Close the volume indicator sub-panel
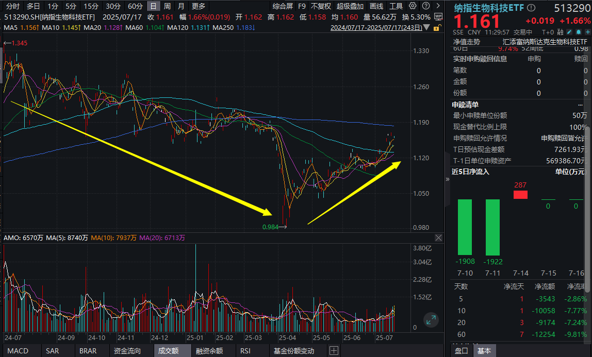 coord(438,238)
